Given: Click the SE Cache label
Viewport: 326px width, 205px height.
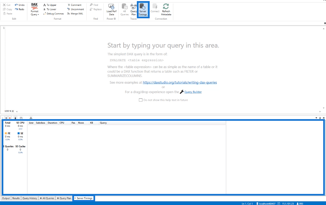Looking at the screenshot, I should click(x=20, y=146).
